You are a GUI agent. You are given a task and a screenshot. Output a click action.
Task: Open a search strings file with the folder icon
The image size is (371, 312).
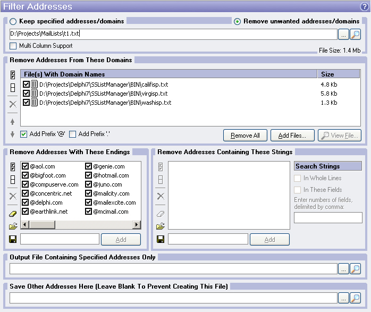[x=161, y=226]
